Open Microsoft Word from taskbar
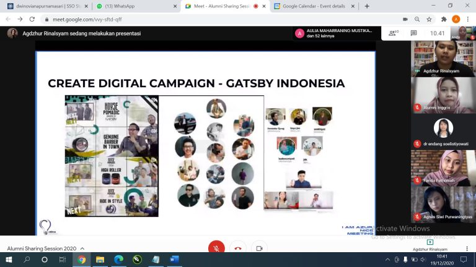The height and width of the screenshot is (267, 476). coord(174,260)
